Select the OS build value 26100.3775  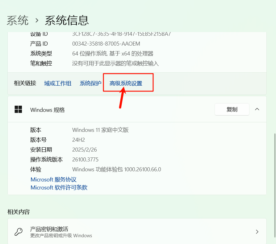[86, 160]
